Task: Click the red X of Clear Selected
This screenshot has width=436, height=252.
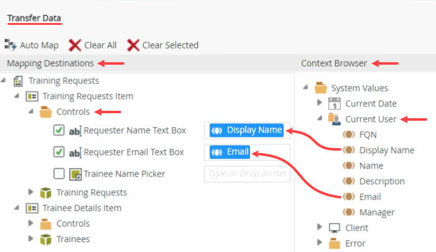Action: (133, 45)
